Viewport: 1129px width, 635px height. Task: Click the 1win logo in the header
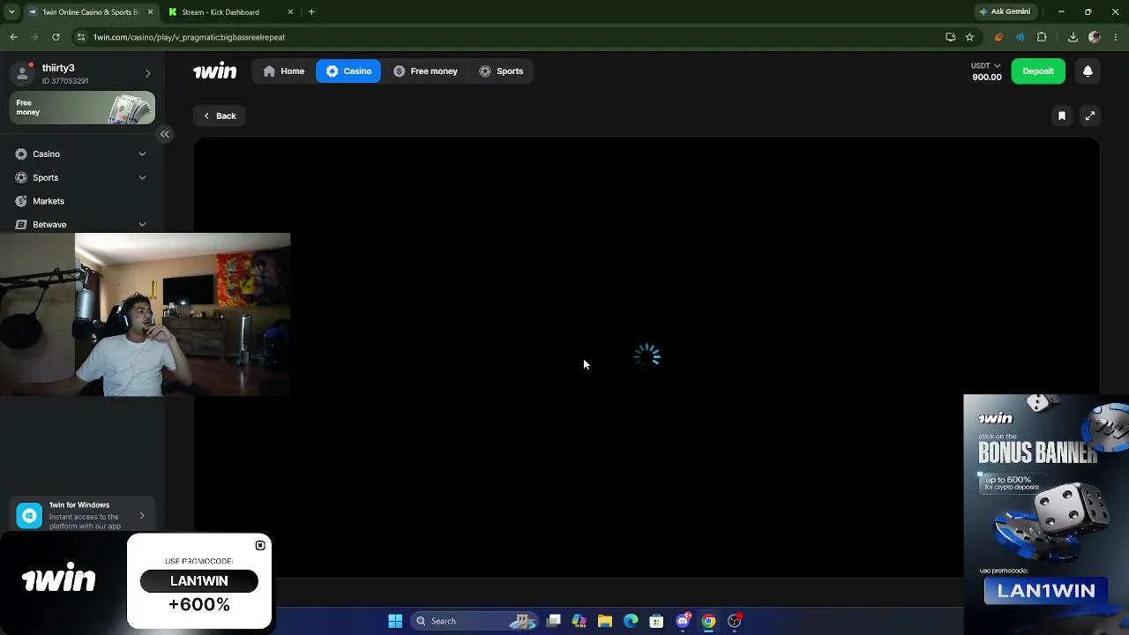click(215, 71)
